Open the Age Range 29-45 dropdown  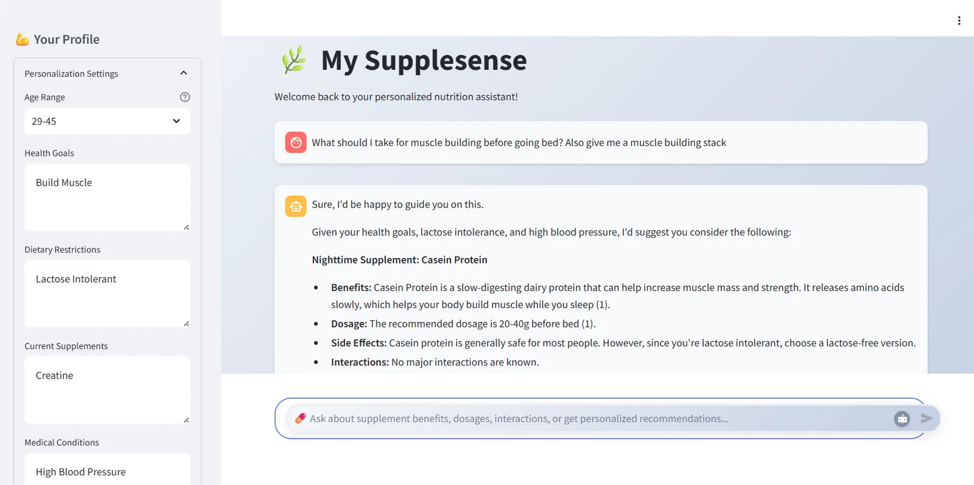[x=107, y=121]
